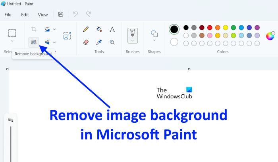Select the rectangular Selection tool
The height and width of the screenshot is (162, 278).
12,33
